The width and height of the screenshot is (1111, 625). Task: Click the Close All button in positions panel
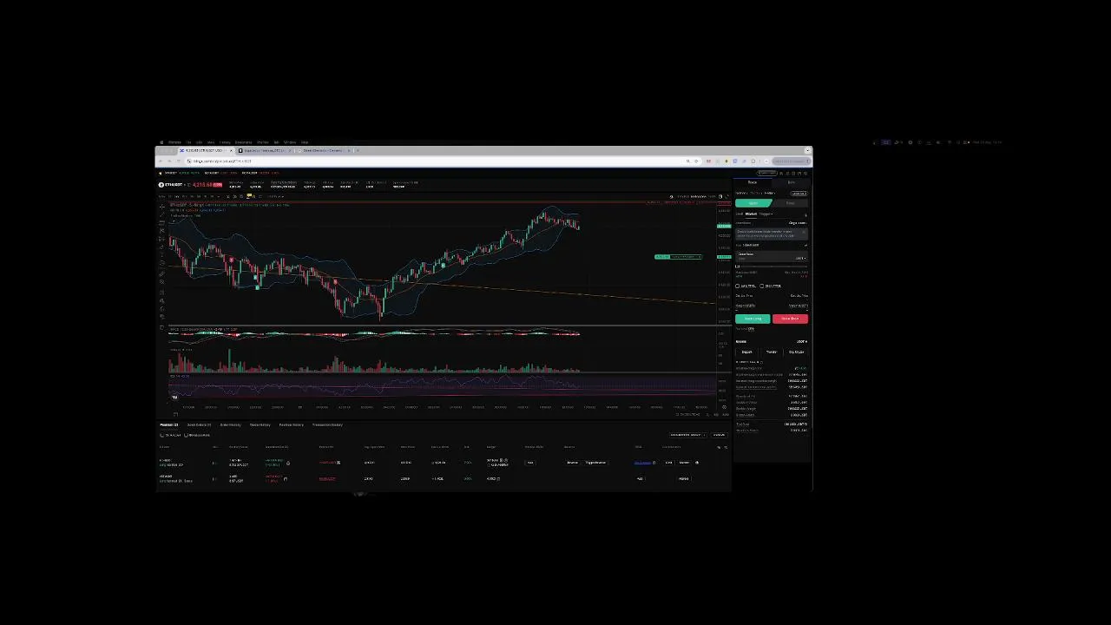pyautogui.click(x=719, y=435)
